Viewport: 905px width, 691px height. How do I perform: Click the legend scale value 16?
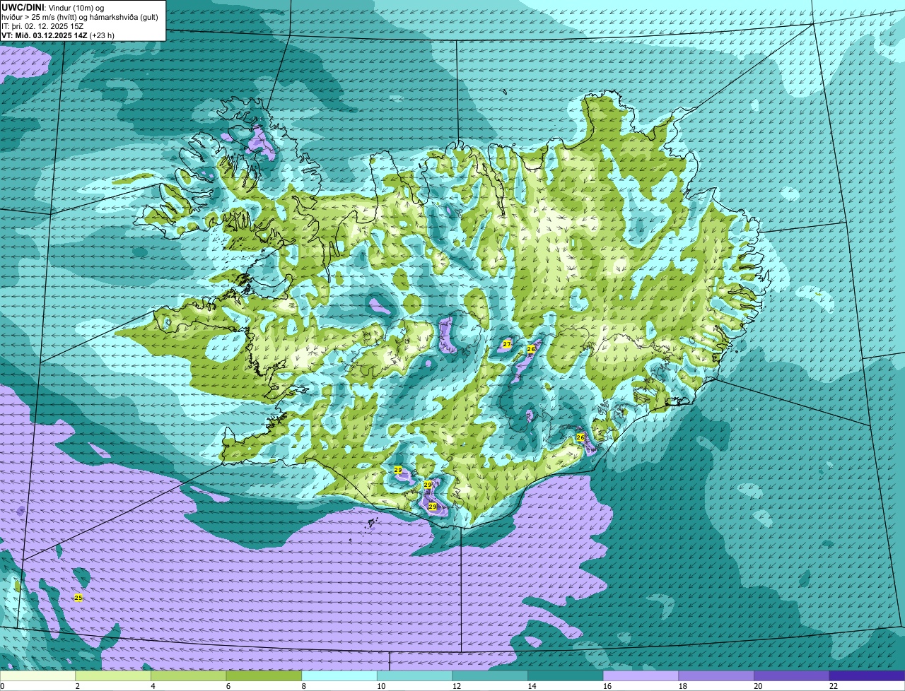click(607, 686)
